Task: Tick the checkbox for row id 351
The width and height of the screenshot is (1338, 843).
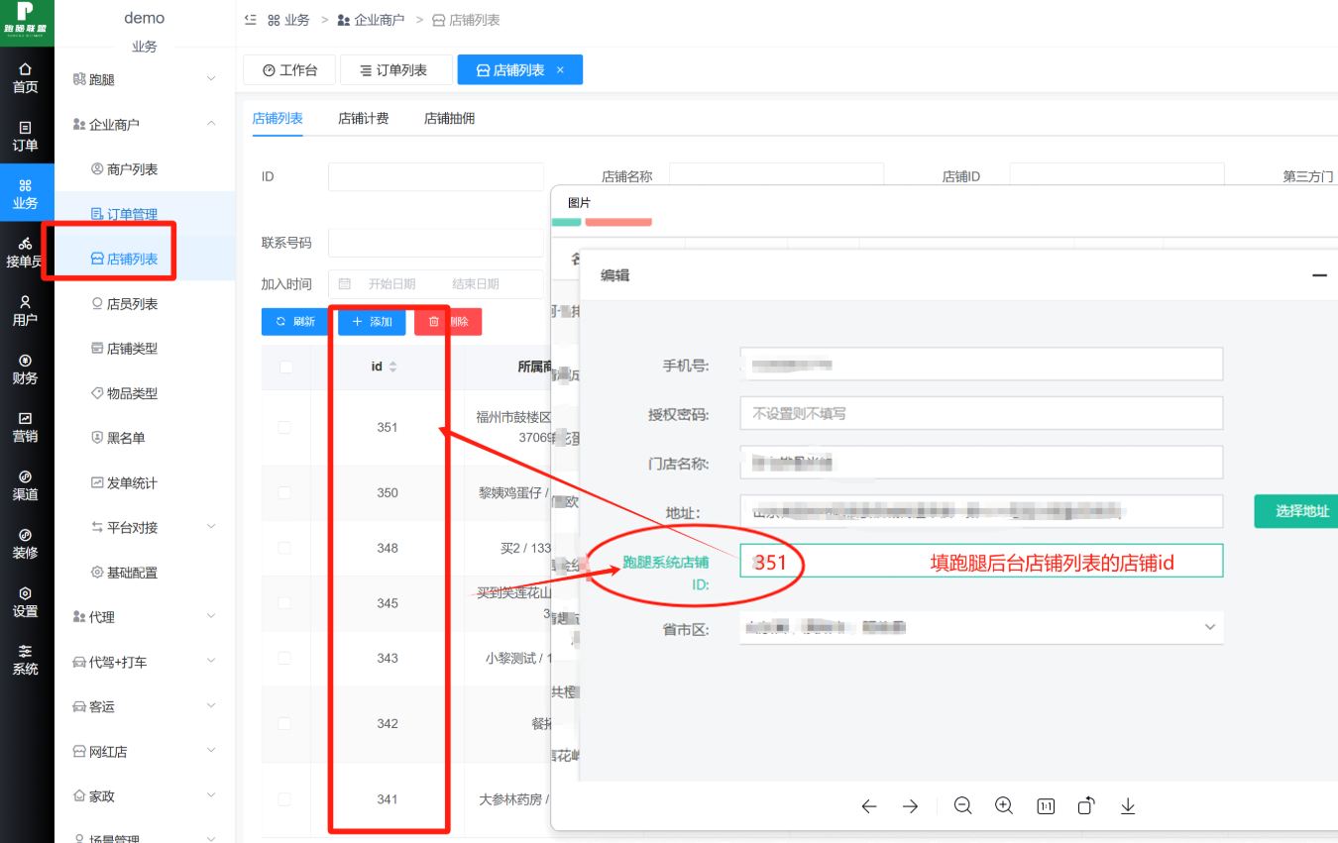Action: (x=285, y=427)
